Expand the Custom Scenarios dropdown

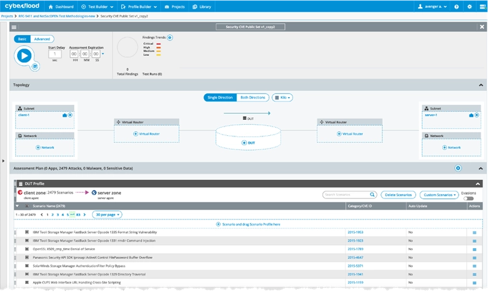pos(441,195)
